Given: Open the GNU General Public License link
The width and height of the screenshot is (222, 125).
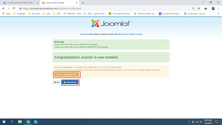Looking at the screenshot, I should pos(130,34).
